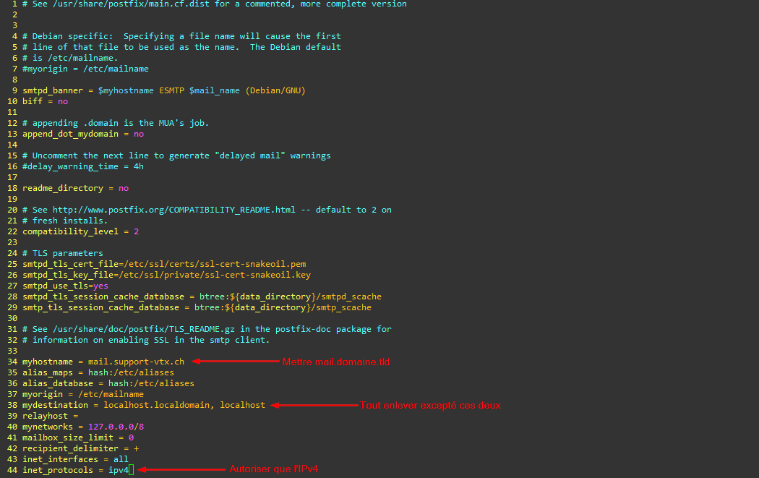
Task: Click the 'smtp_tls_session_cache_database' line 29
Action: 197,307
